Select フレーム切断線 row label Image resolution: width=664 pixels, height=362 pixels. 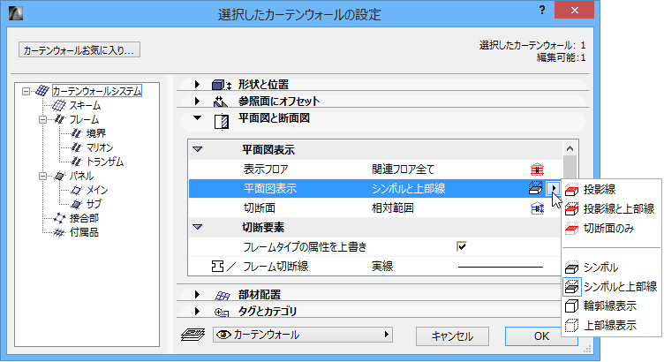275,267
